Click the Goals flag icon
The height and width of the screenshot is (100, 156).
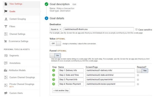pos(6,11)
